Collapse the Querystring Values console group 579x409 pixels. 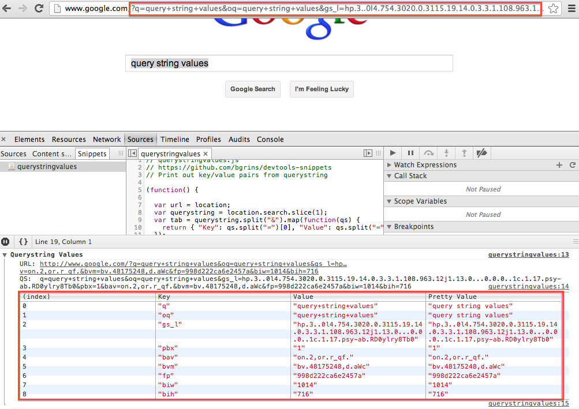click(5, 255)
